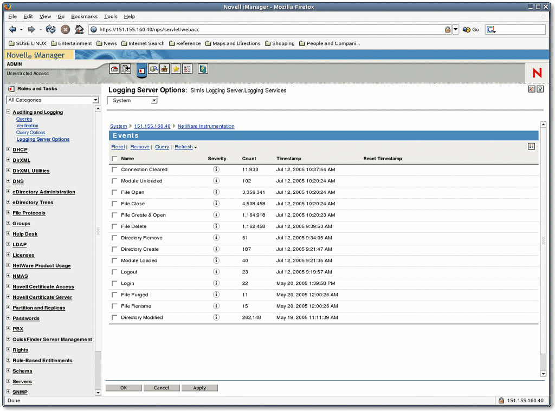Screen dimensions: 555x411
Task: Click the Apply button
Action: [199, 388]
